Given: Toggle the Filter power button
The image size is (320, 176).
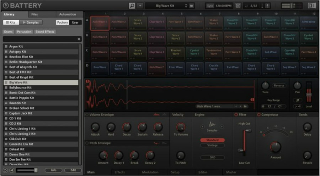Looking at the screenshot, I should pos(236,115).
